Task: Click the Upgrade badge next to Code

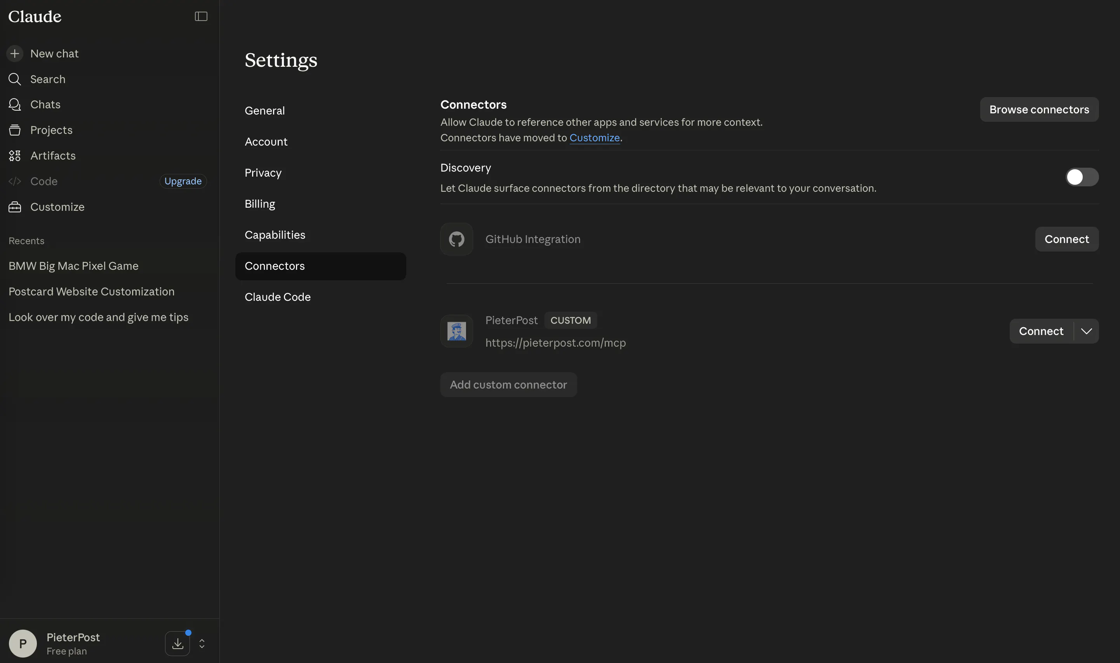Action: pyautogui.click(x=183, y=181)
